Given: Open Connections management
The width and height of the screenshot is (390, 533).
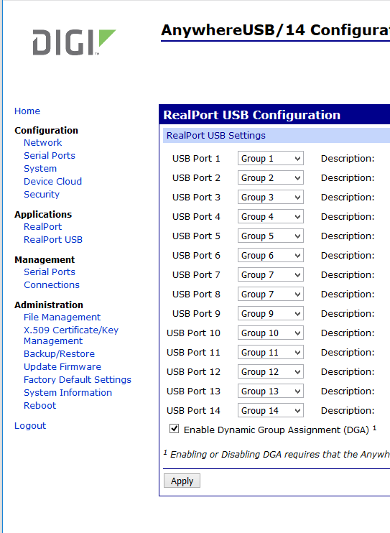Looking at the screenshot, I should 52,285.
